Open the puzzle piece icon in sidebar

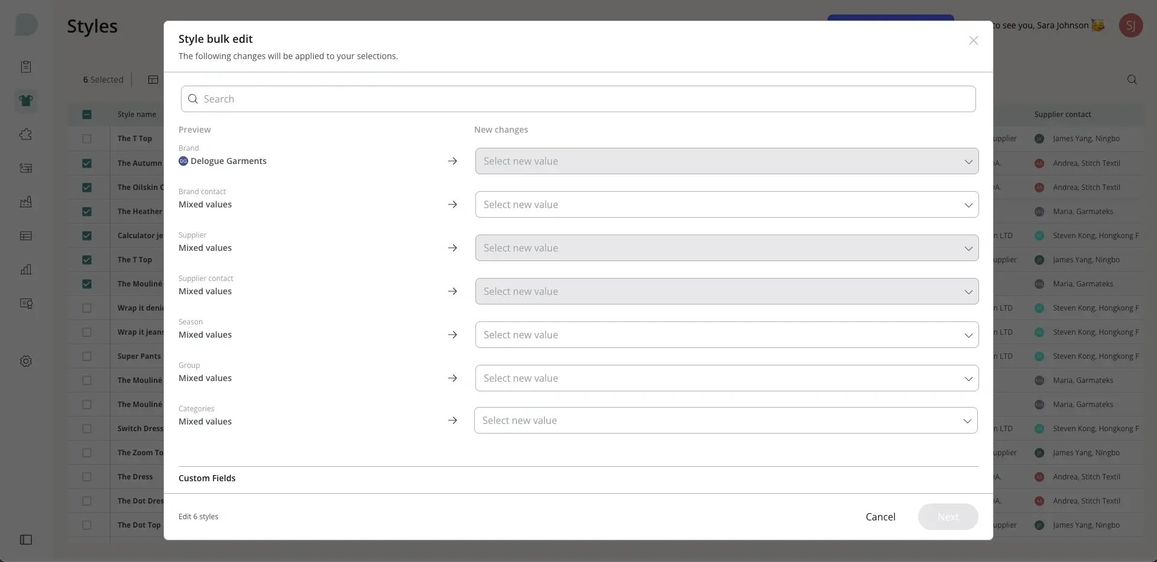coord(26,134)
